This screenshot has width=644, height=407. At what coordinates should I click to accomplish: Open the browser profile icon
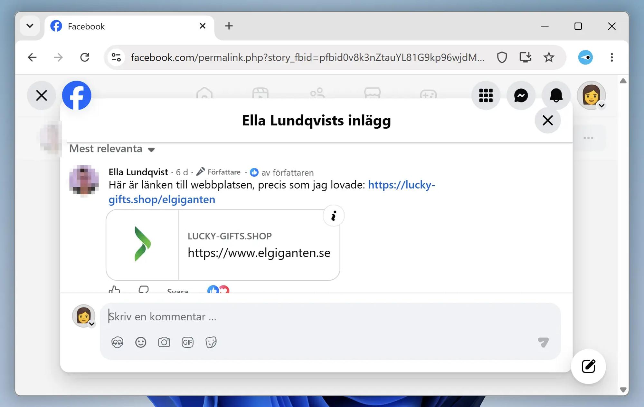[x=585, y=57]
